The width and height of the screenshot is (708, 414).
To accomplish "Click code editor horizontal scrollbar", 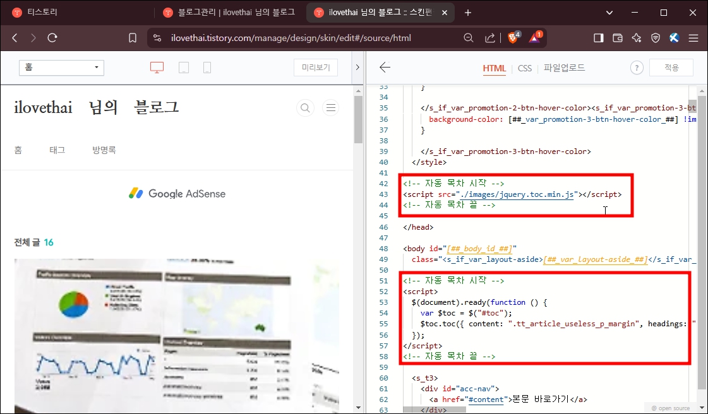I will (435, 410).
